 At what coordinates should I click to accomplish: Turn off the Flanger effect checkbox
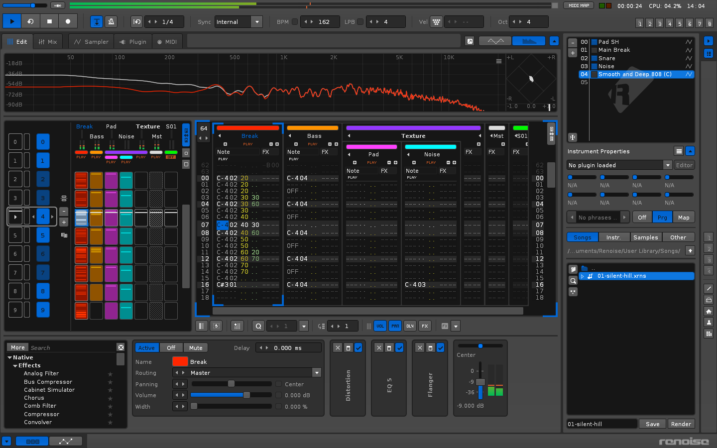pos(440,347)
